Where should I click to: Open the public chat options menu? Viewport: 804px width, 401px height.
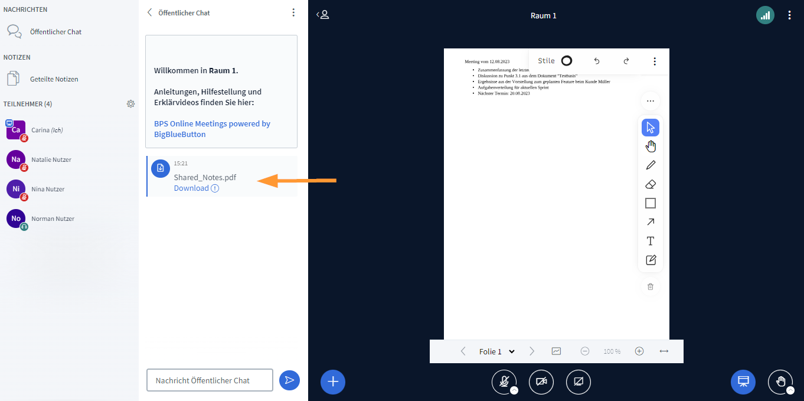293,12
